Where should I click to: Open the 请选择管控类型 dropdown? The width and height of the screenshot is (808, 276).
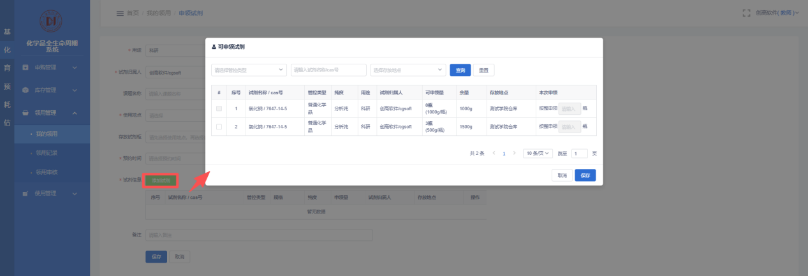pyautogui.click(x=249, y=70)
